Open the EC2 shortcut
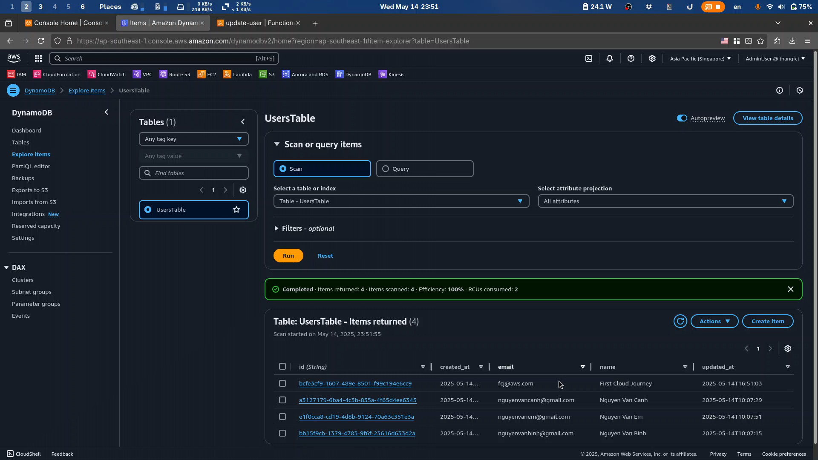The height and width of the screenshot is (460, 818). click(207, 74)
